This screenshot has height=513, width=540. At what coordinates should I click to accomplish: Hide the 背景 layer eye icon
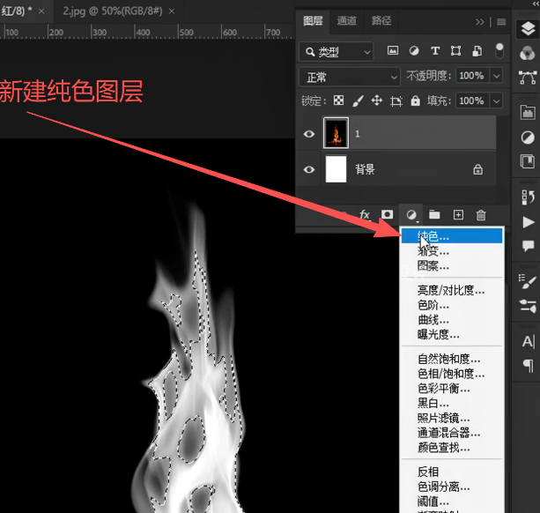pos(309,169)
